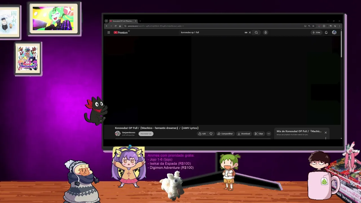Click the 'Isekai da Espada (R$100)' line
Image resolution: width=361 pixels, height=203 pixels.
(169, 164)
